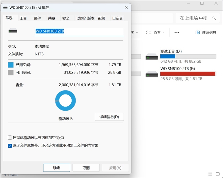Open the 自定义 tab
Image resolution: width=223 pixels, height=178 pixels.
(x=117, y=18)
